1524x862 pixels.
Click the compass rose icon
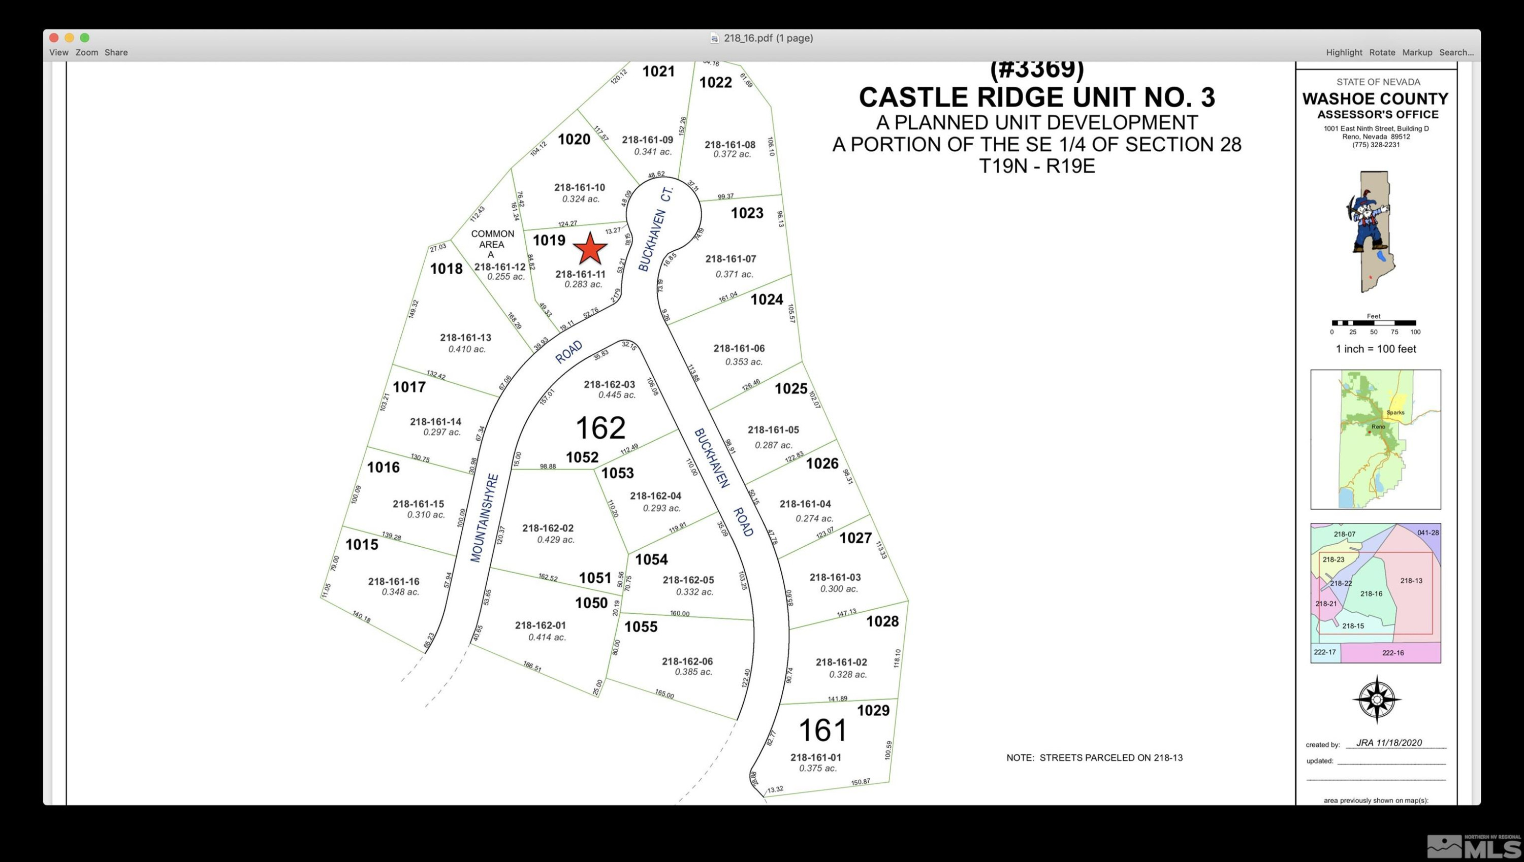pyautogui.click(x=1377, y=700)
